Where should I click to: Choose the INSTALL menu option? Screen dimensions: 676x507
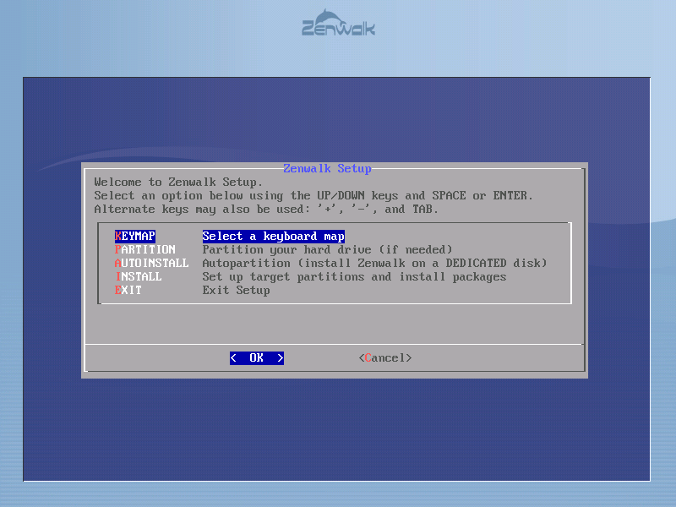(139, 276)
